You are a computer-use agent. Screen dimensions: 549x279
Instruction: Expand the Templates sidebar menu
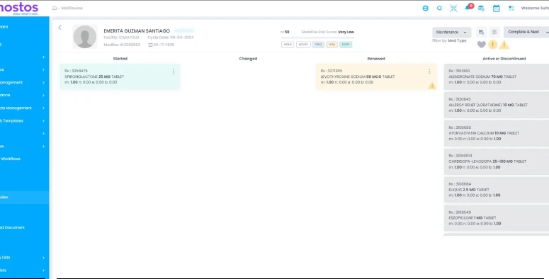click(43, 121)
